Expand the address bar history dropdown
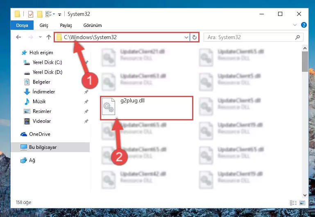The image size is (315, 217). pyautogui.click(x=186, y=38)
